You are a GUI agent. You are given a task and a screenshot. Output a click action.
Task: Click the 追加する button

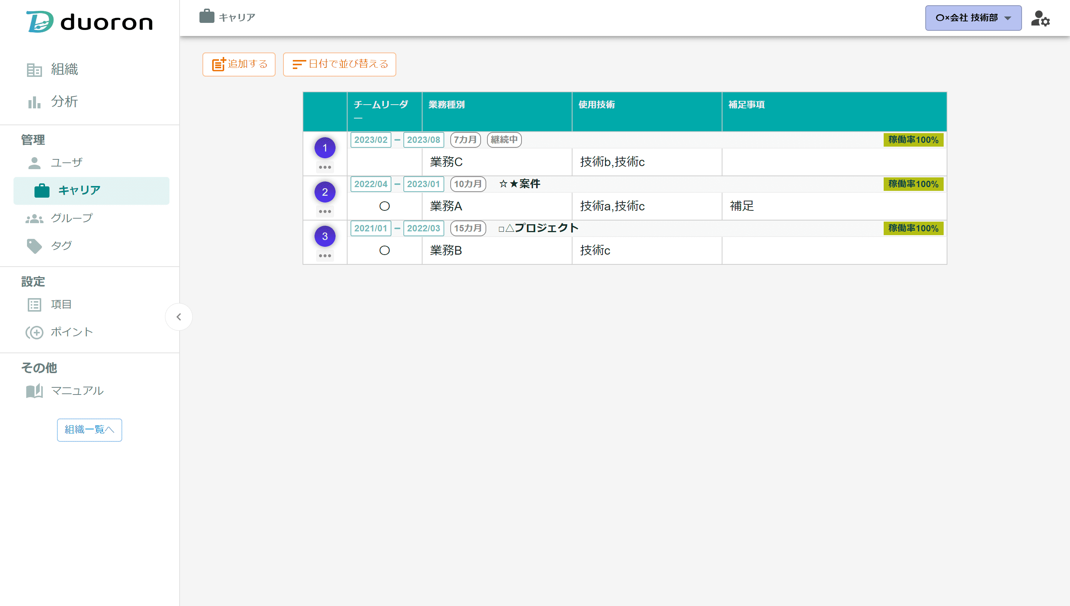click(239, 64)
